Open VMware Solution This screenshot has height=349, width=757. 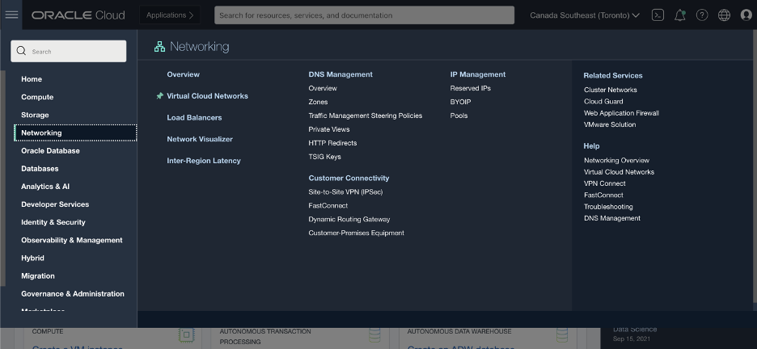point(610,124)
